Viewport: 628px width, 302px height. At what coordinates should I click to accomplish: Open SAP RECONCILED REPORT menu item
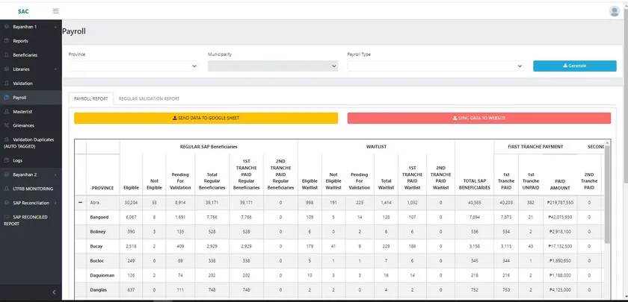(31, 220)
